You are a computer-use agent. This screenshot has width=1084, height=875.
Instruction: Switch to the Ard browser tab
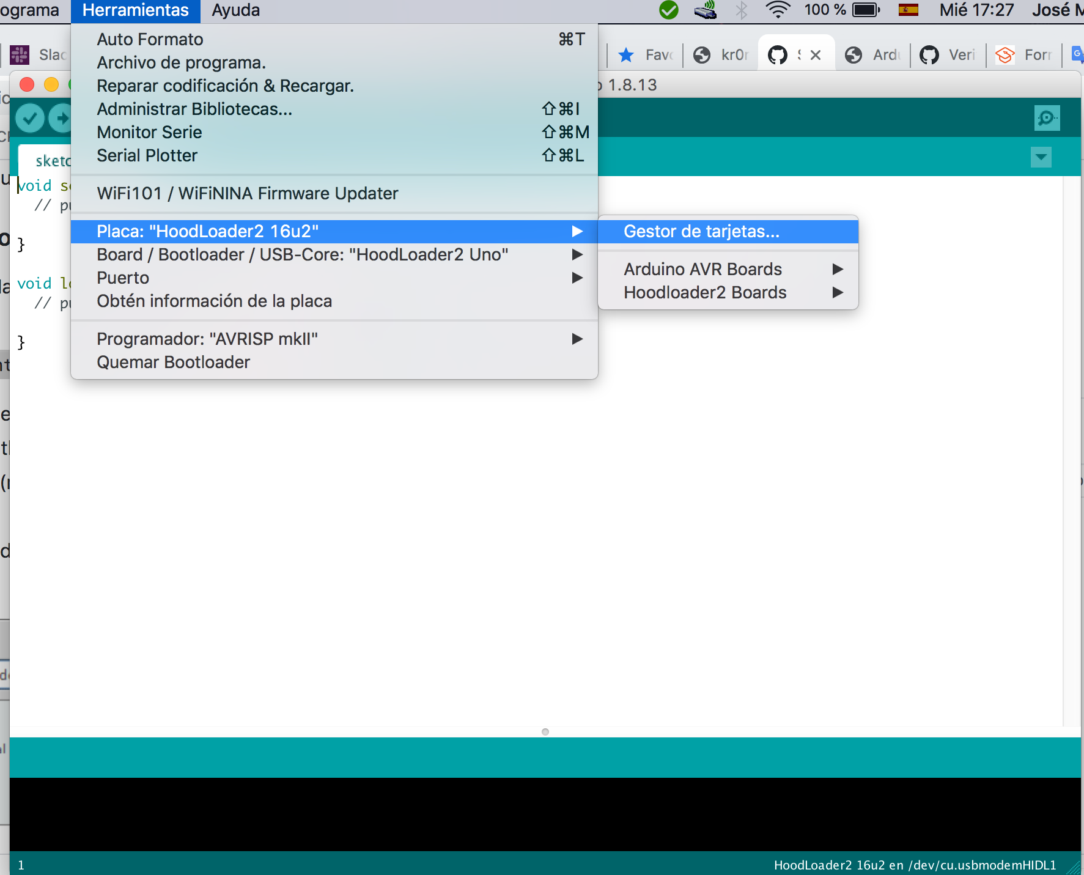pyautogui.click(x=873, y=55)
